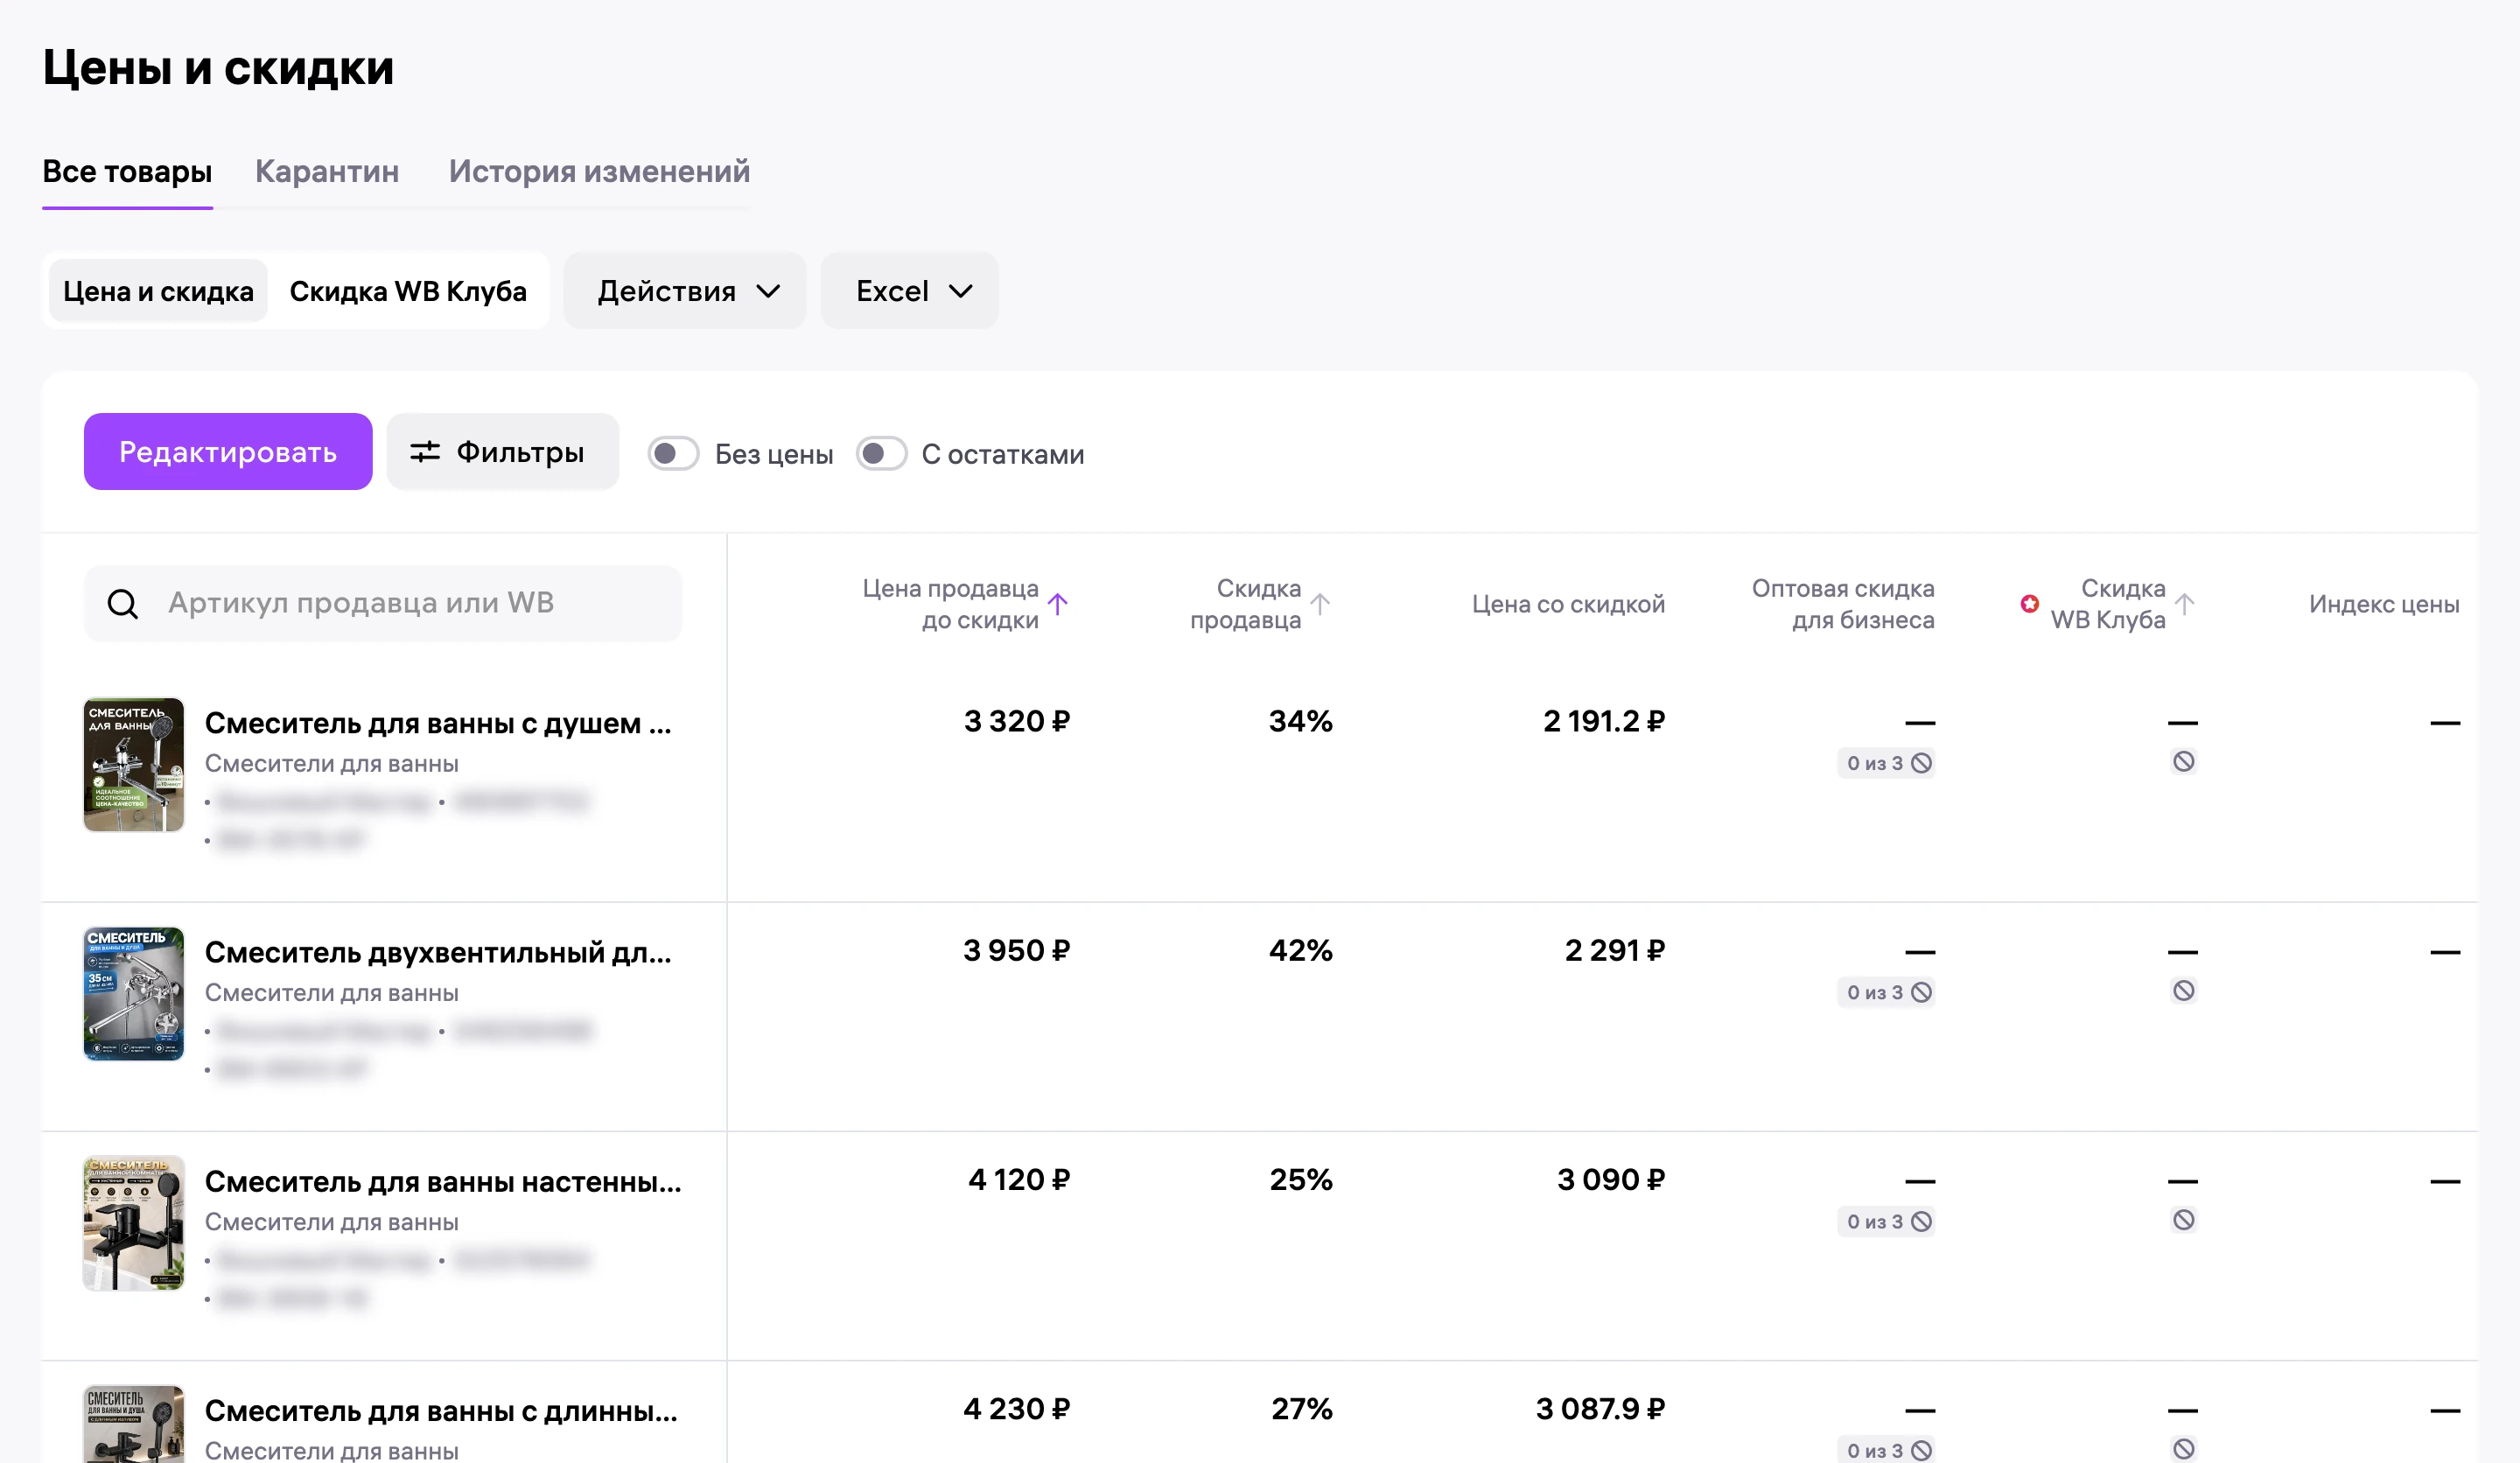The image size is (2520, 1463).
Task: Open the Карантин tab
Action: pyautogui.click(x=327, y=171)
